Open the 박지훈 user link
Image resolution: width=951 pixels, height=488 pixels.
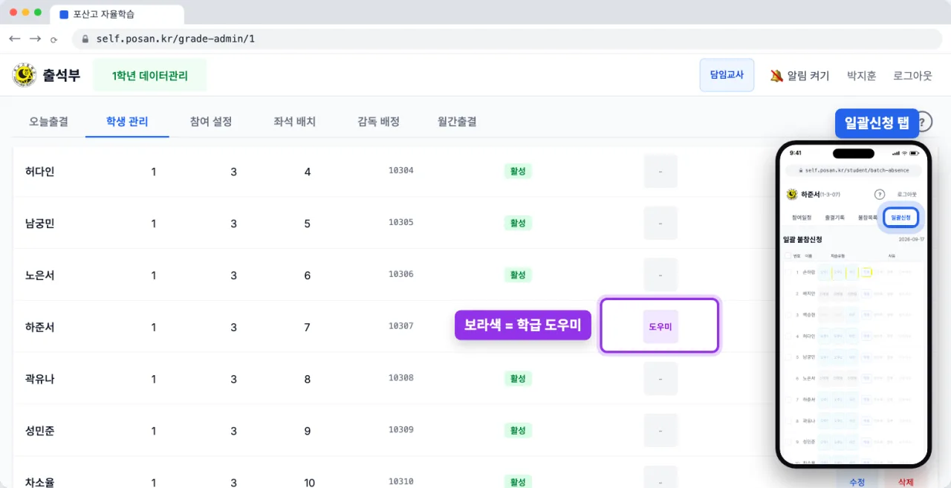click(862, 76)
